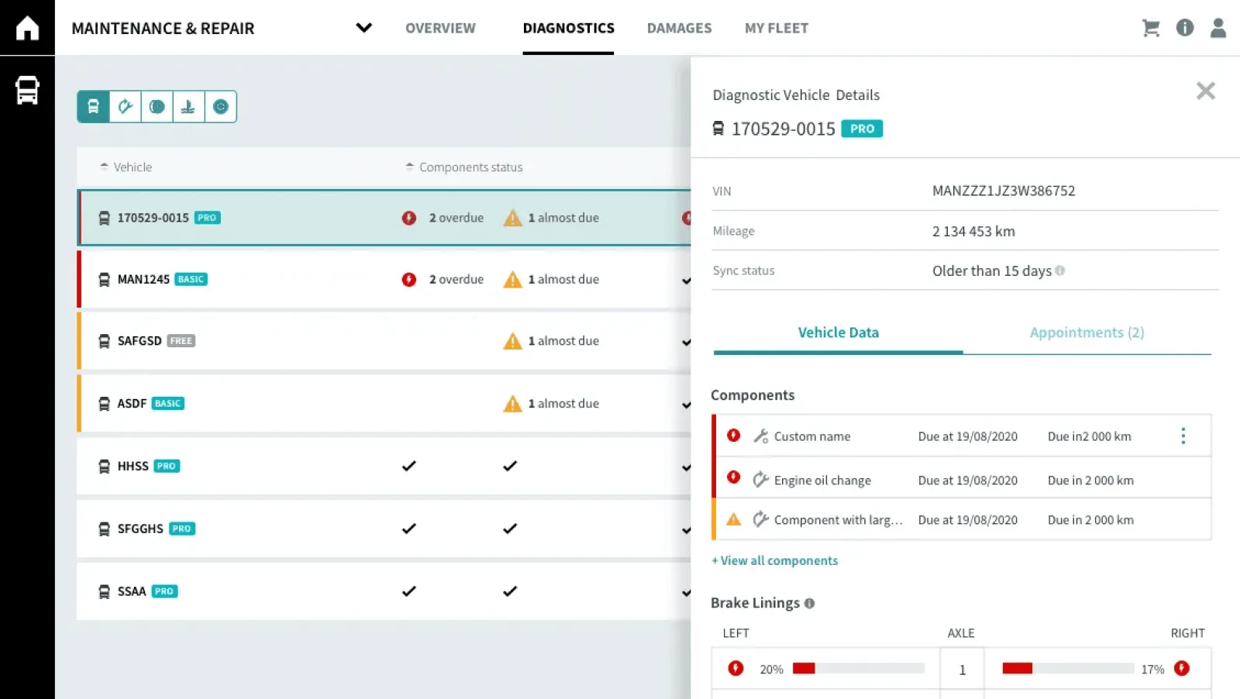The height and width of the screenshot is (699, 1240).
Task: Select vehicle row MAN1245
Action: click(384, 280)
